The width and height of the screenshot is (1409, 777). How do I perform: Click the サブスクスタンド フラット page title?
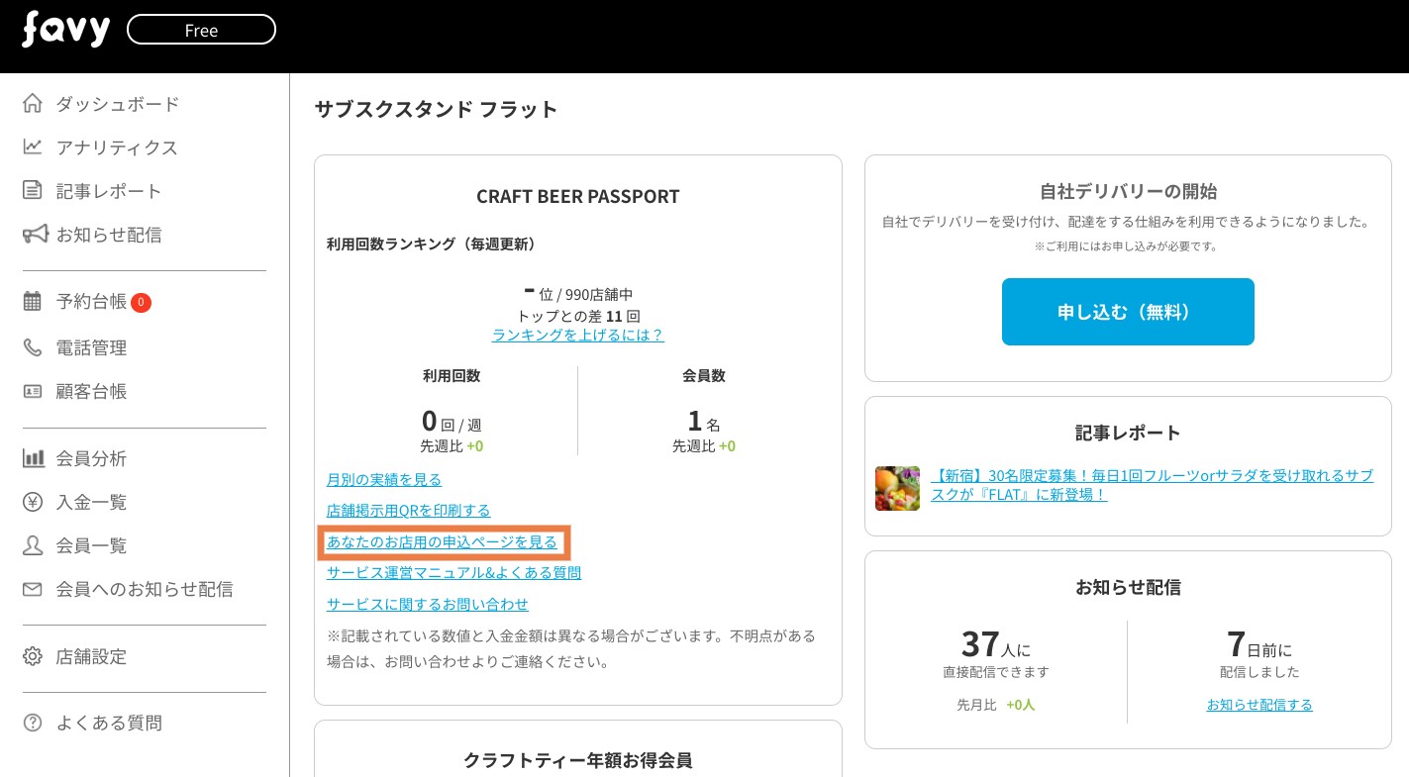click(x=436, y=110)
